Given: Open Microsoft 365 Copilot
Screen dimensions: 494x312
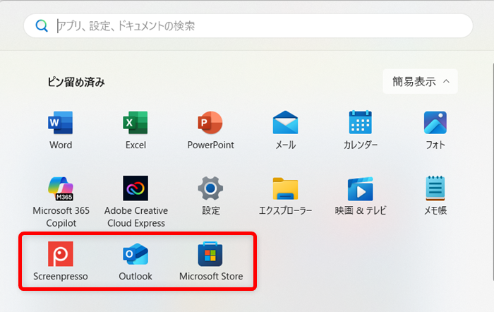Looking at the screenshot, I should point(61,202).
